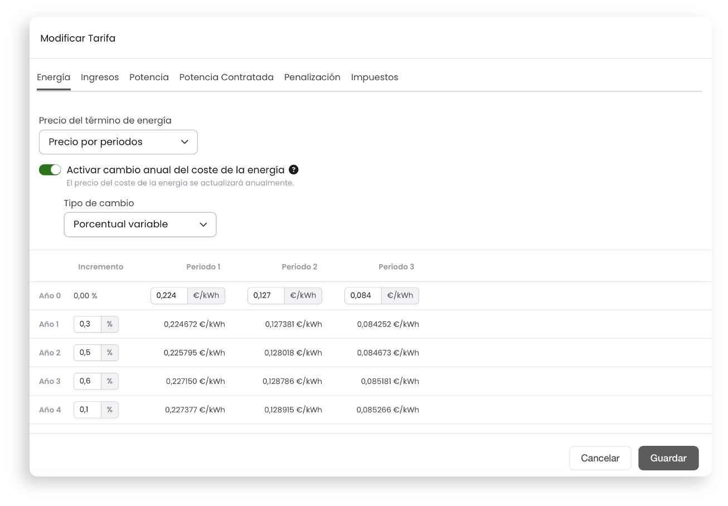This screenshot has width=728, height=506.
Task: Click the Año 0 row label
Action: [x=50, y=296]
